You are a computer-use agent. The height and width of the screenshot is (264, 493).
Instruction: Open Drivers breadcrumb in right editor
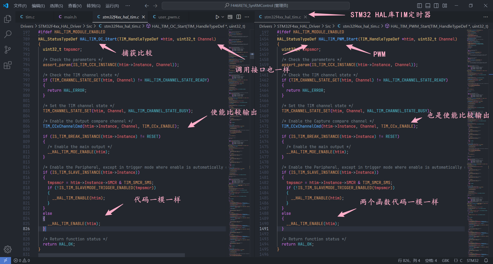[x=266, y=26]
